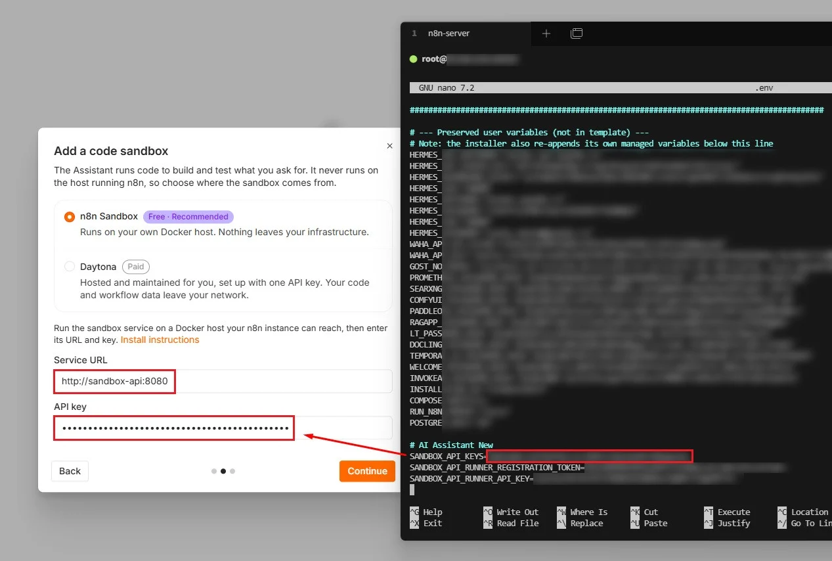Click the GNU nano 7.2 title text

coord(447,87)
